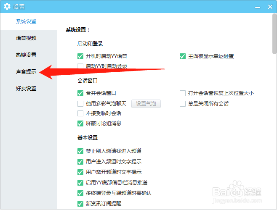Close the 设置 window

[x=270, y=7]
